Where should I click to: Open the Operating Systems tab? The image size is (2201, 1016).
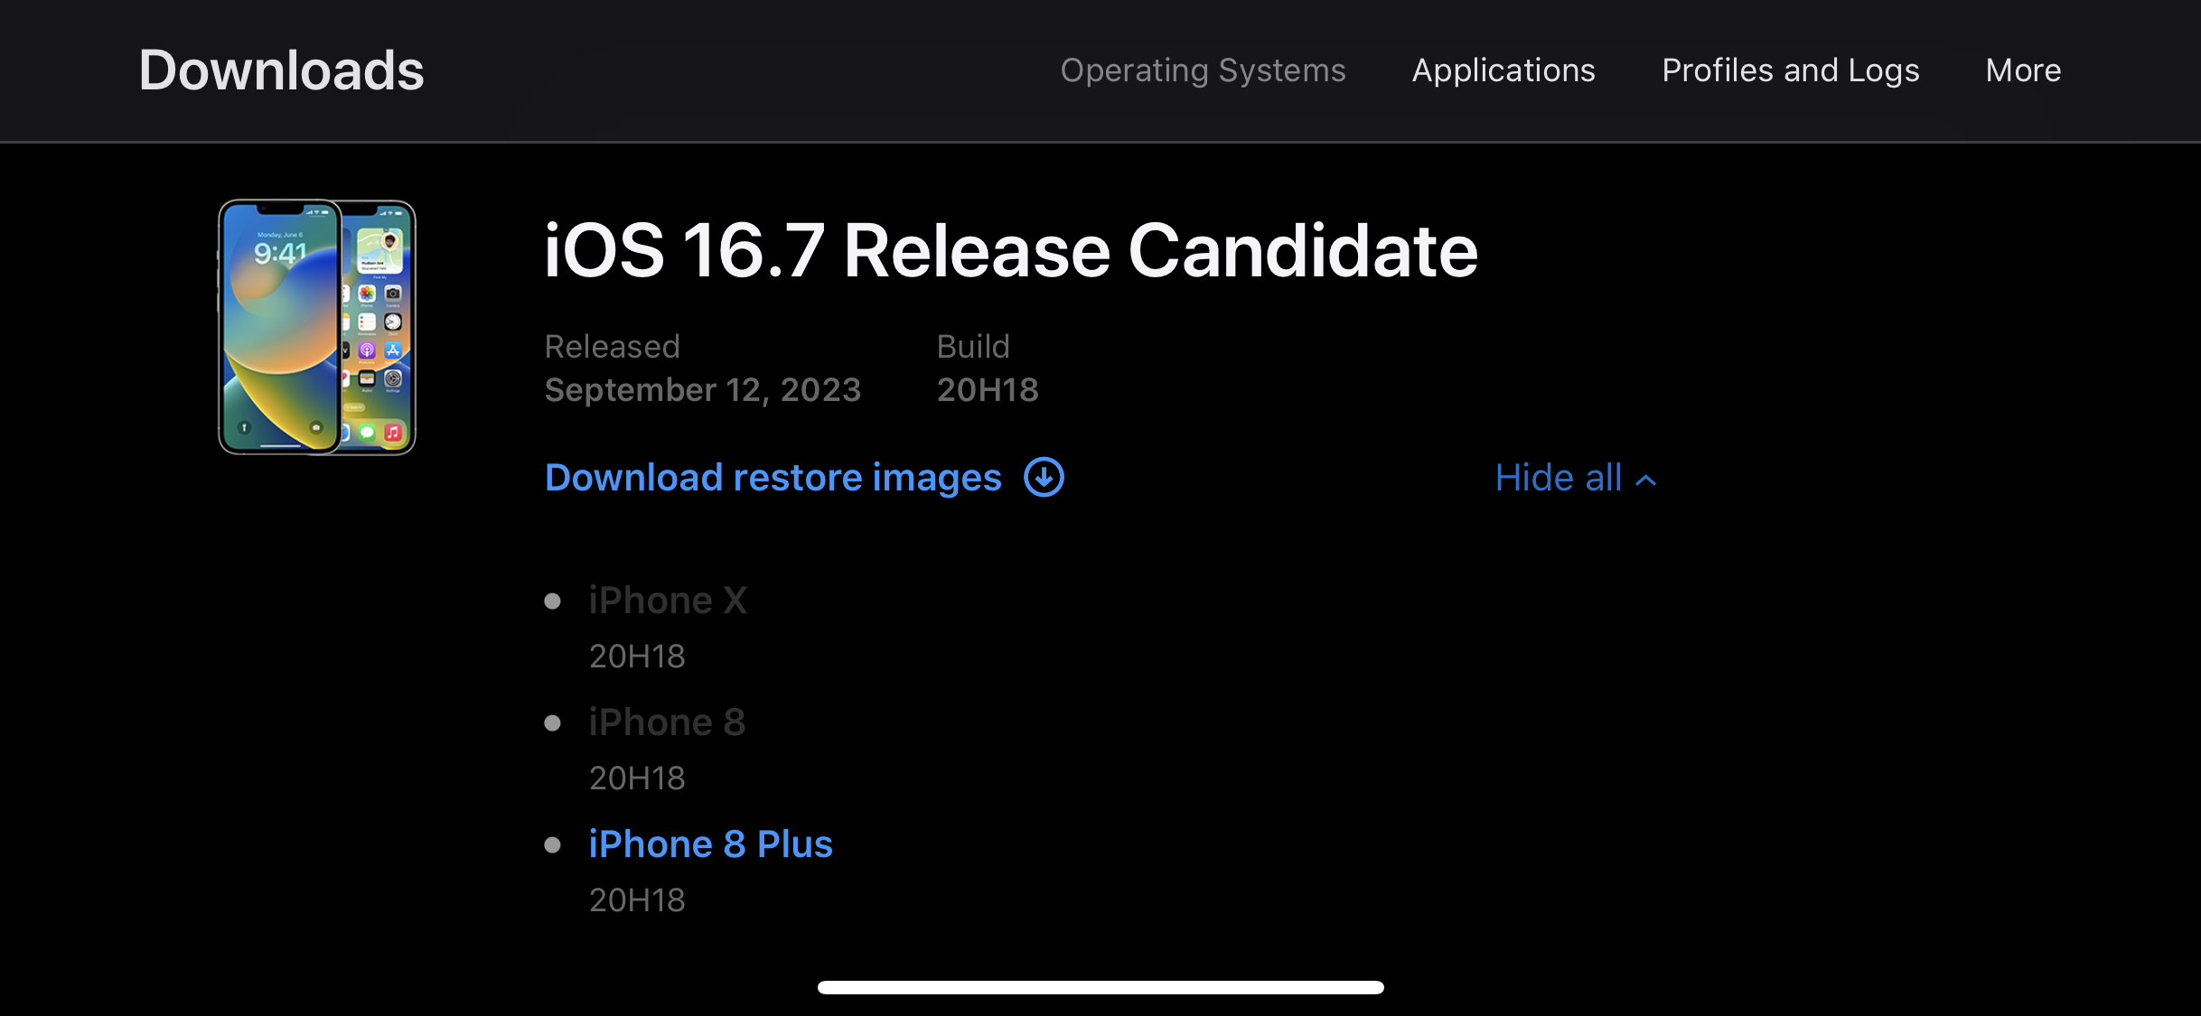[x=1203, y=70]
